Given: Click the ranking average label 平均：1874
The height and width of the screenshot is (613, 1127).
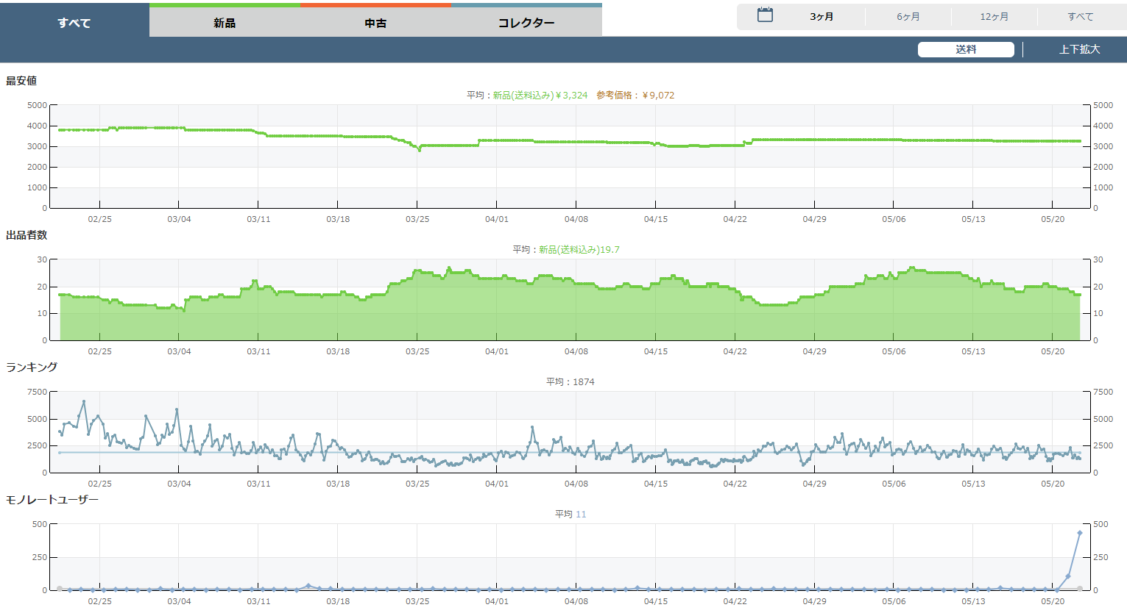Looking at the screenshot, I should click(570, 381).
